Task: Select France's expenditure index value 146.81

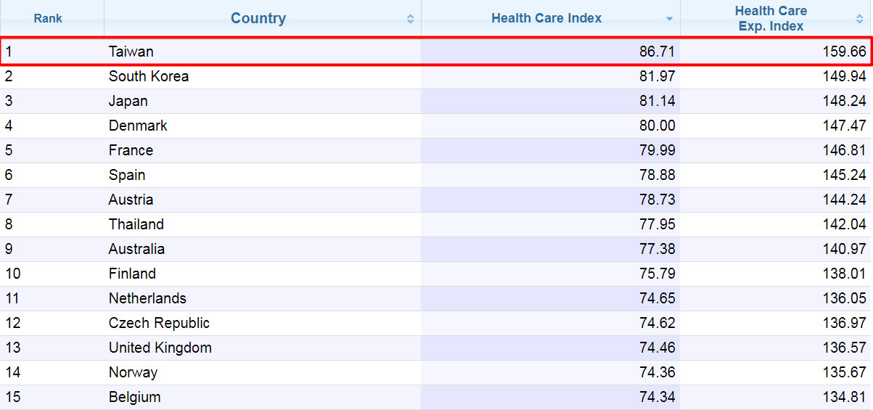Action: [x=844, y=150]
